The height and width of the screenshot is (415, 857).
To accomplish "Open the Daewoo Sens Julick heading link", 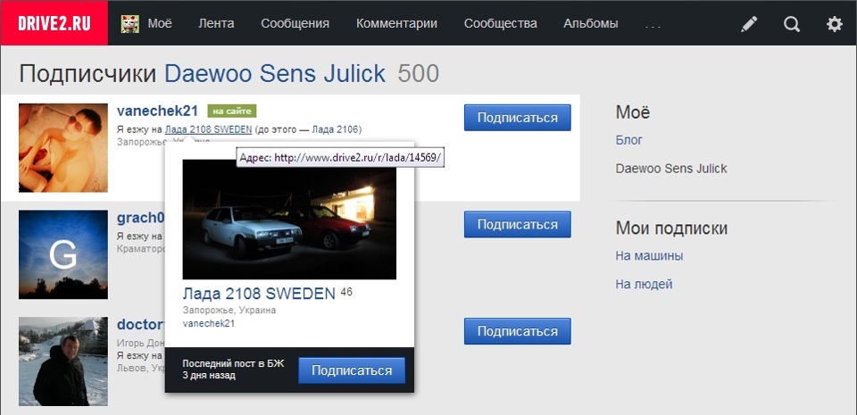I will (275, 74).
